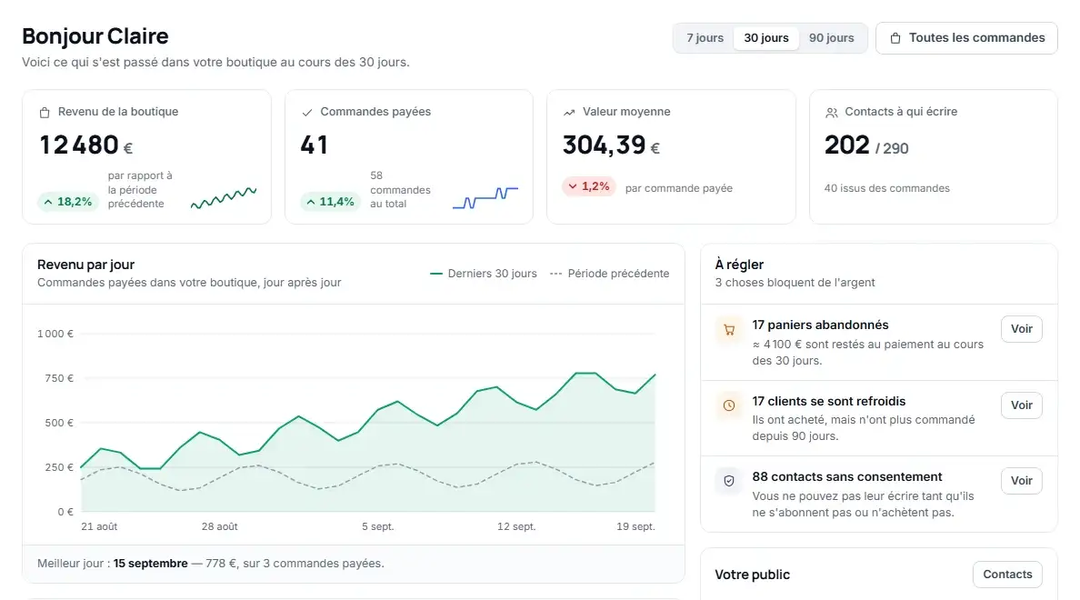Click the 'Bonjour Claire' greeting
Viewport: 1080px width, 600px height.
point(95,36)
